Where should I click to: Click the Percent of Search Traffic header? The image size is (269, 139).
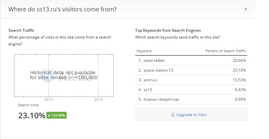225,51
